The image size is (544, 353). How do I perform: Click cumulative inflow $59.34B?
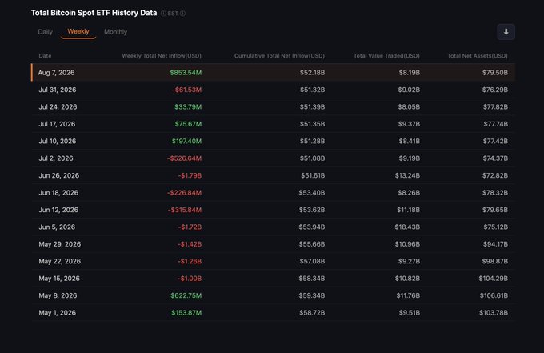coord(311,295)
